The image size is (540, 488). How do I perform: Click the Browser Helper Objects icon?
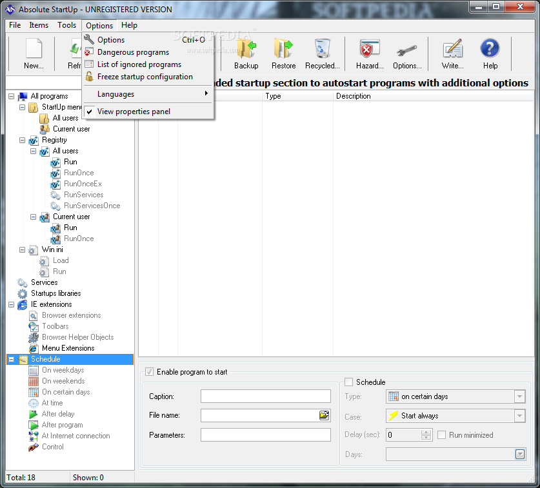[34, 337]
